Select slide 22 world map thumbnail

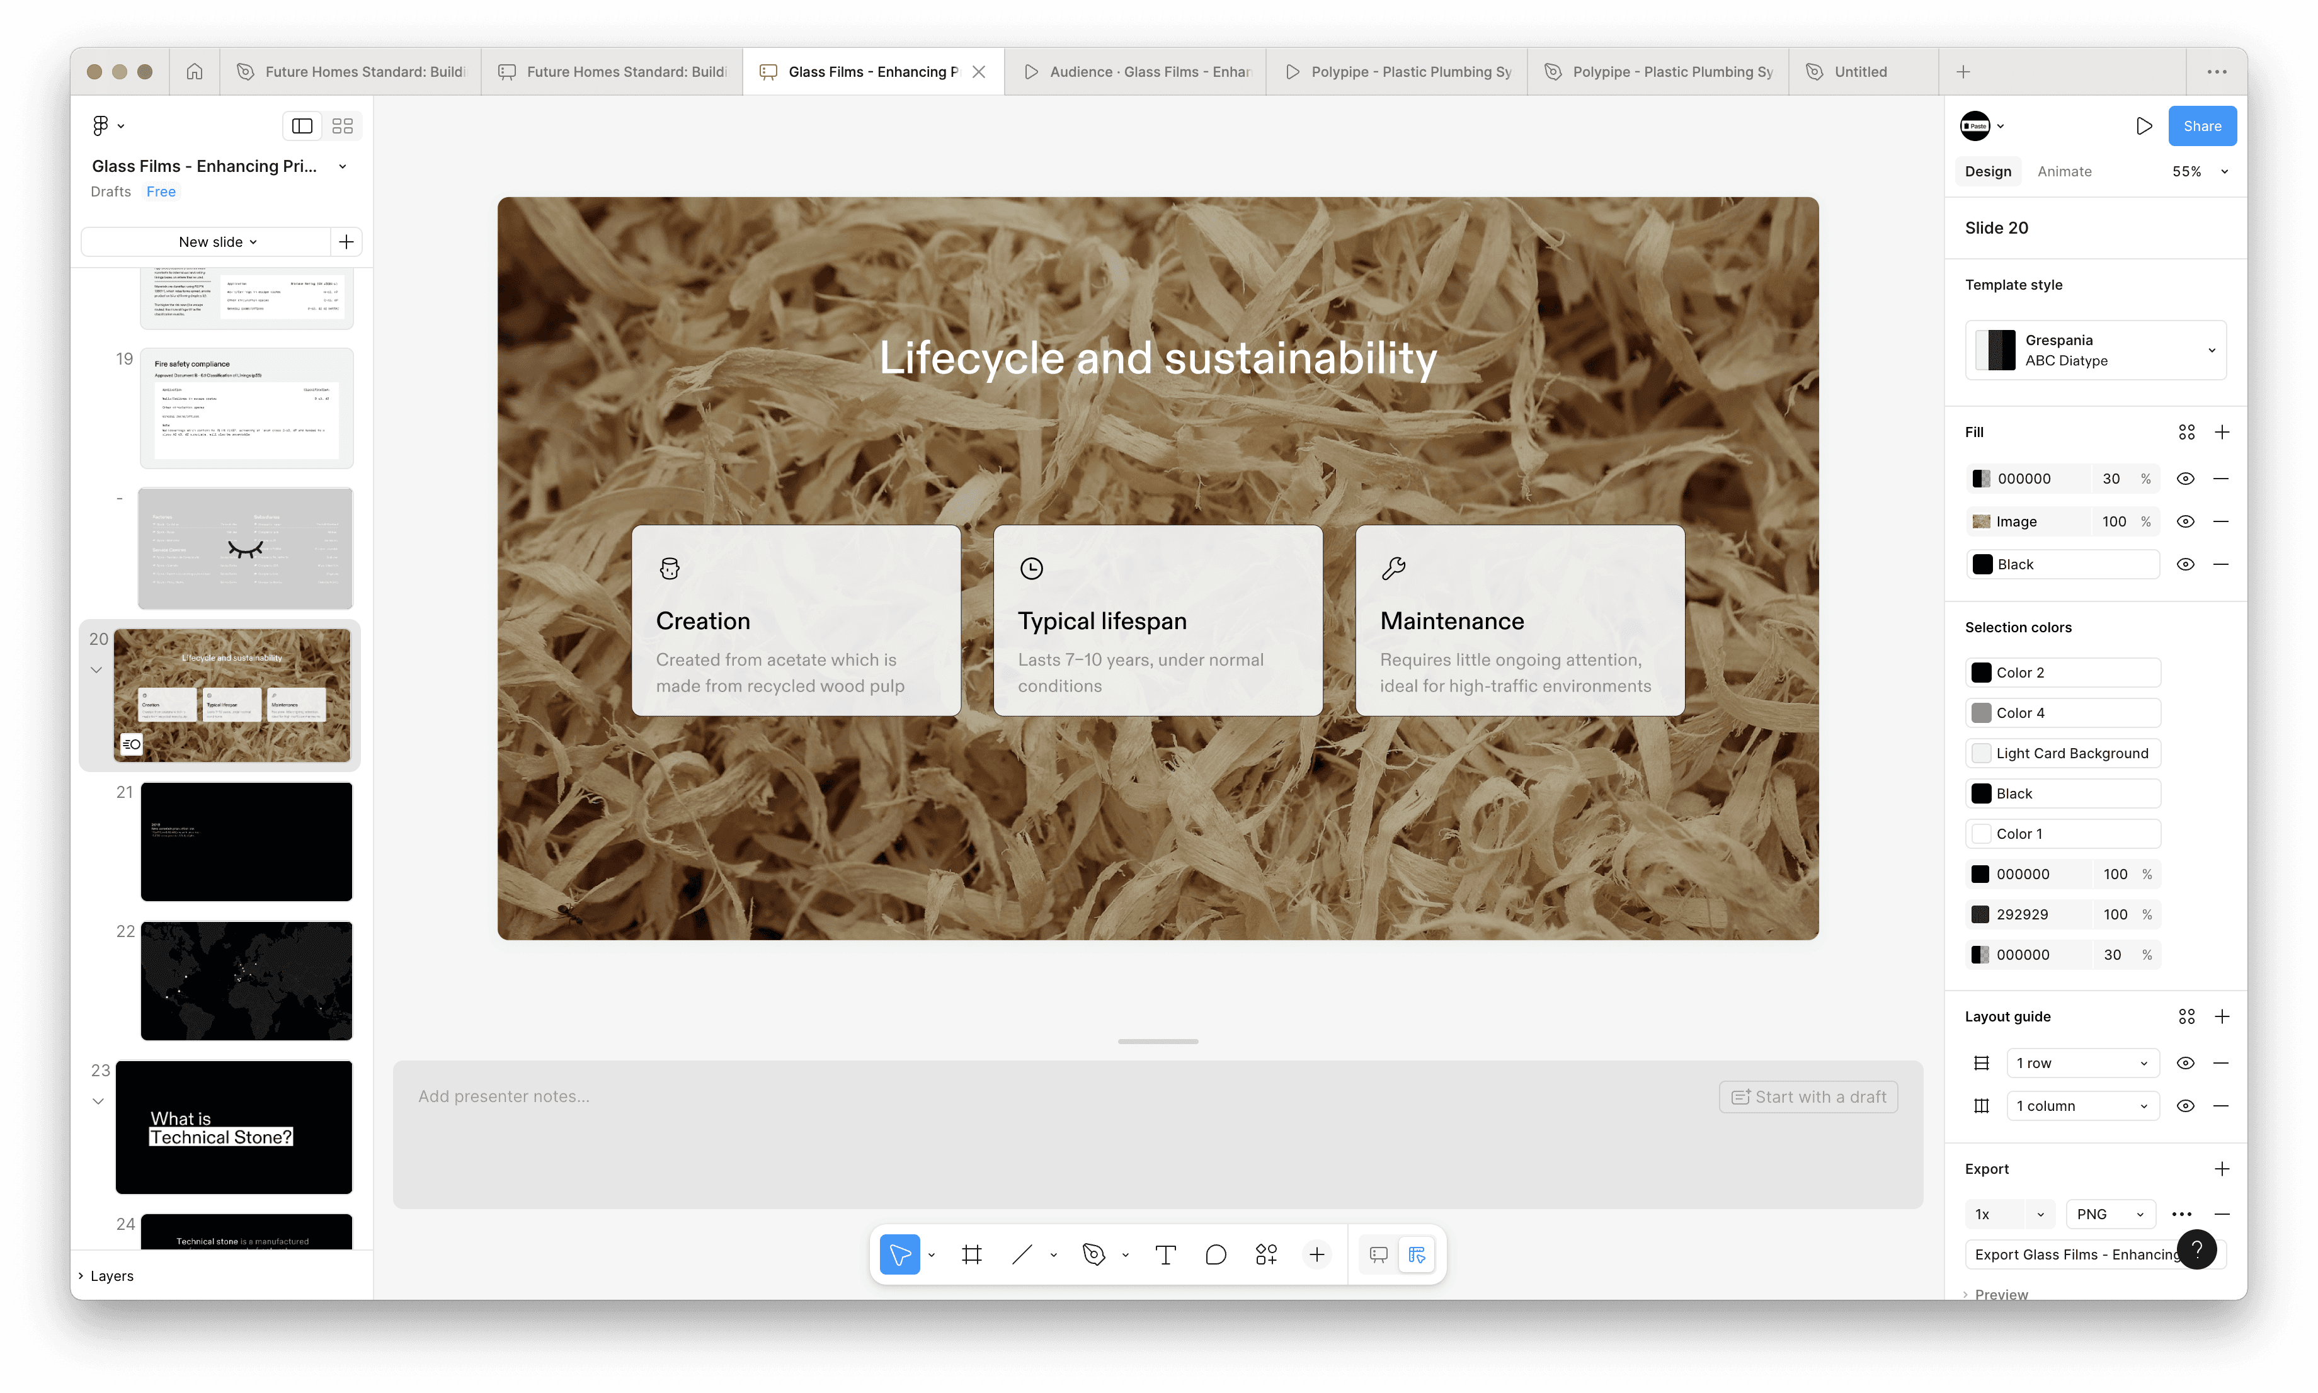click(x=246, y=981)
